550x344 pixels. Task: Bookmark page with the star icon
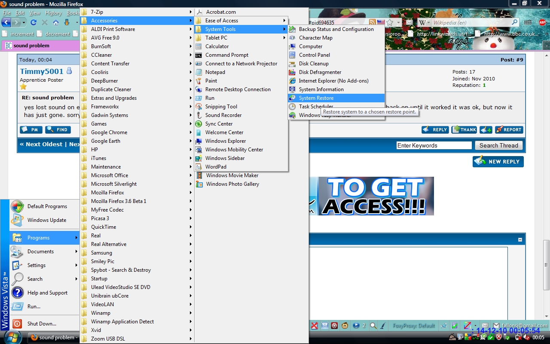click(x=389, y=22)
